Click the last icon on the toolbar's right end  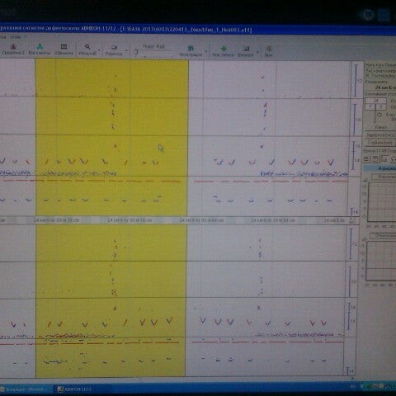[268, 49]
